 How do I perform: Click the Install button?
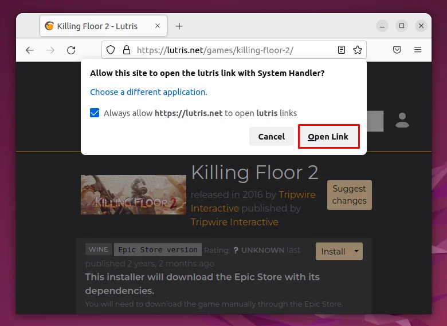tap(333, 252)
